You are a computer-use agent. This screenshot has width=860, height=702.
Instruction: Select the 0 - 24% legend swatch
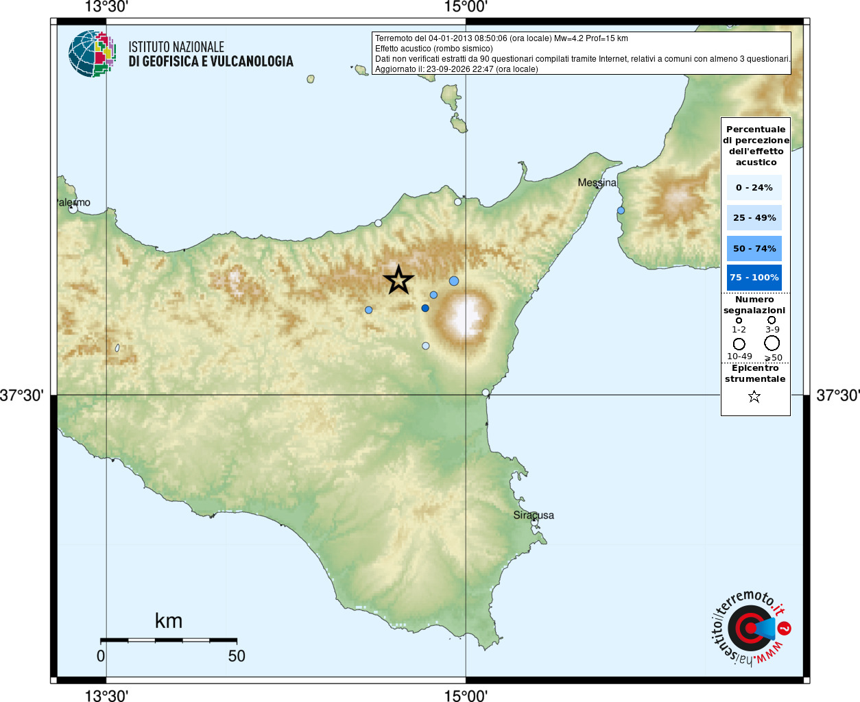tap(754, 187)
